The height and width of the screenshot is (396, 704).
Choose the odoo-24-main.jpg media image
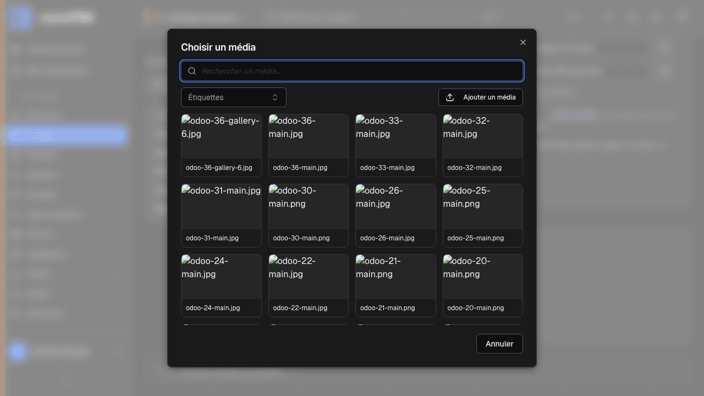click(x=221, y=277)
